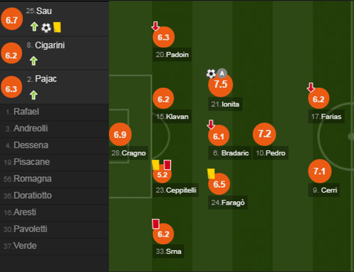Click the yellow card icon above Faragò

pyautogui.click(x=211, y=174)
